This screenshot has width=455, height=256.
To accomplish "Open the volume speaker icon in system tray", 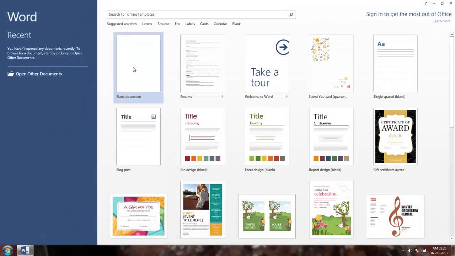I will 410,251.
